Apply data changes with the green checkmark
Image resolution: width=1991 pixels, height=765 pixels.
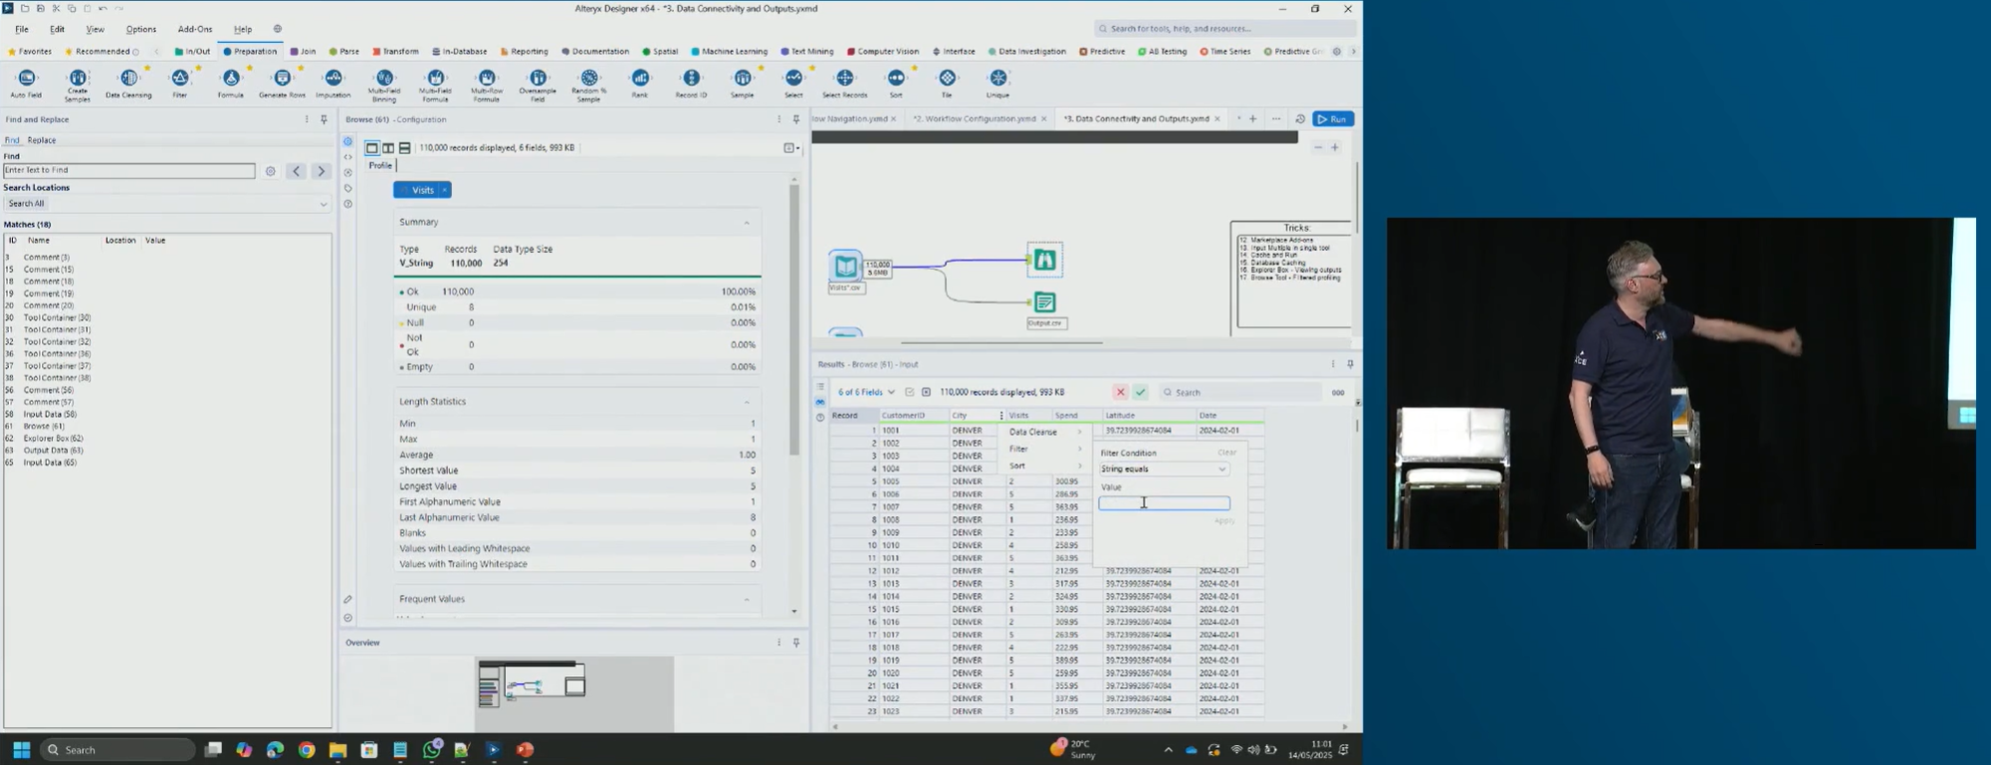1141,392
